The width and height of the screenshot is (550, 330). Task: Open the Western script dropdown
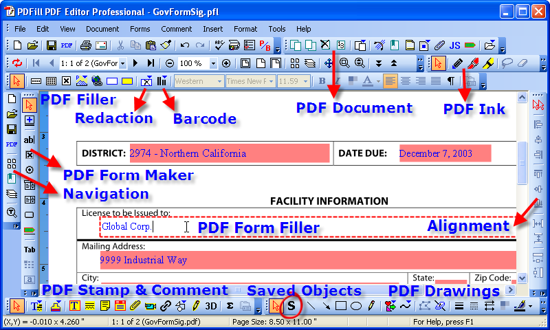coord(219,81)
